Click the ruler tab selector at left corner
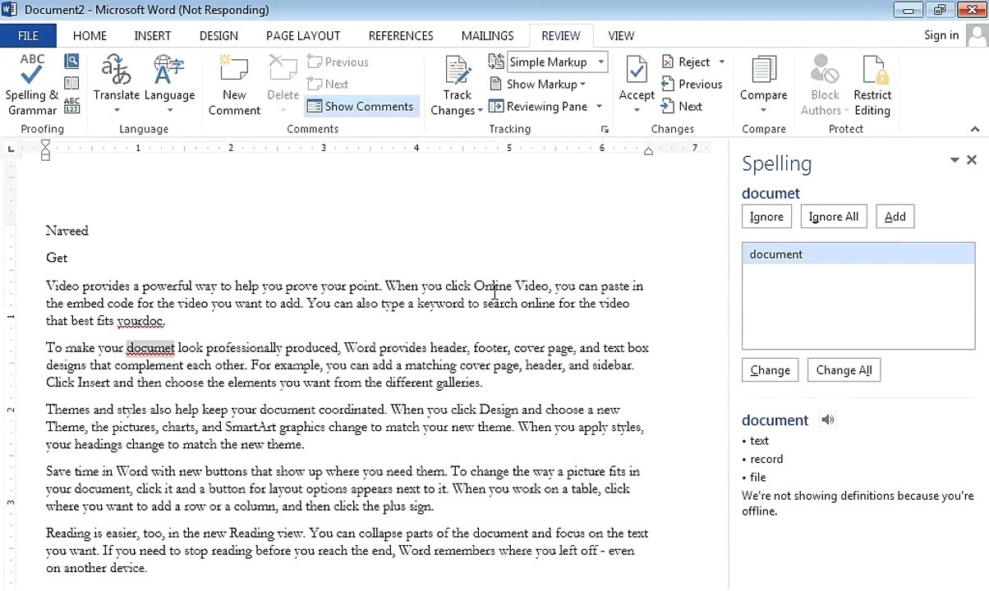989x591 pixels. pyautogui.click(x=10, y=149)
